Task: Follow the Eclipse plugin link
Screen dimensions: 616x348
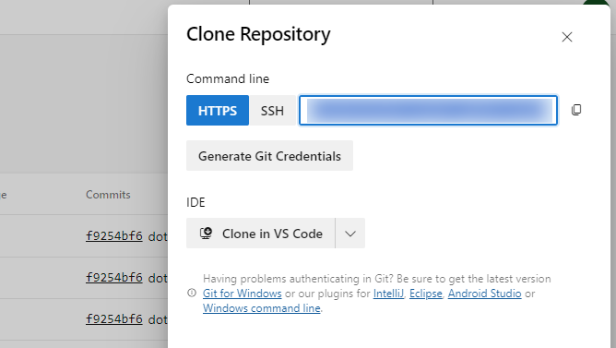Action: click(426, 294)
